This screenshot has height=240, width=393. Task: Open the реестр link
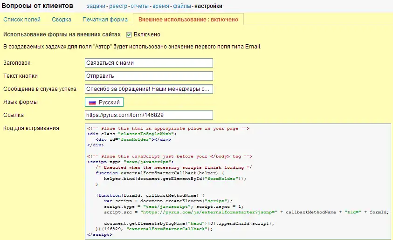118,6
